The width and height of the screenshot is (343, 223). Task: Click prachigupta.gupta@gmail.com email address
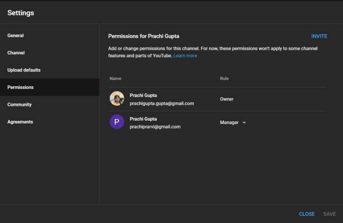(162, 103)
